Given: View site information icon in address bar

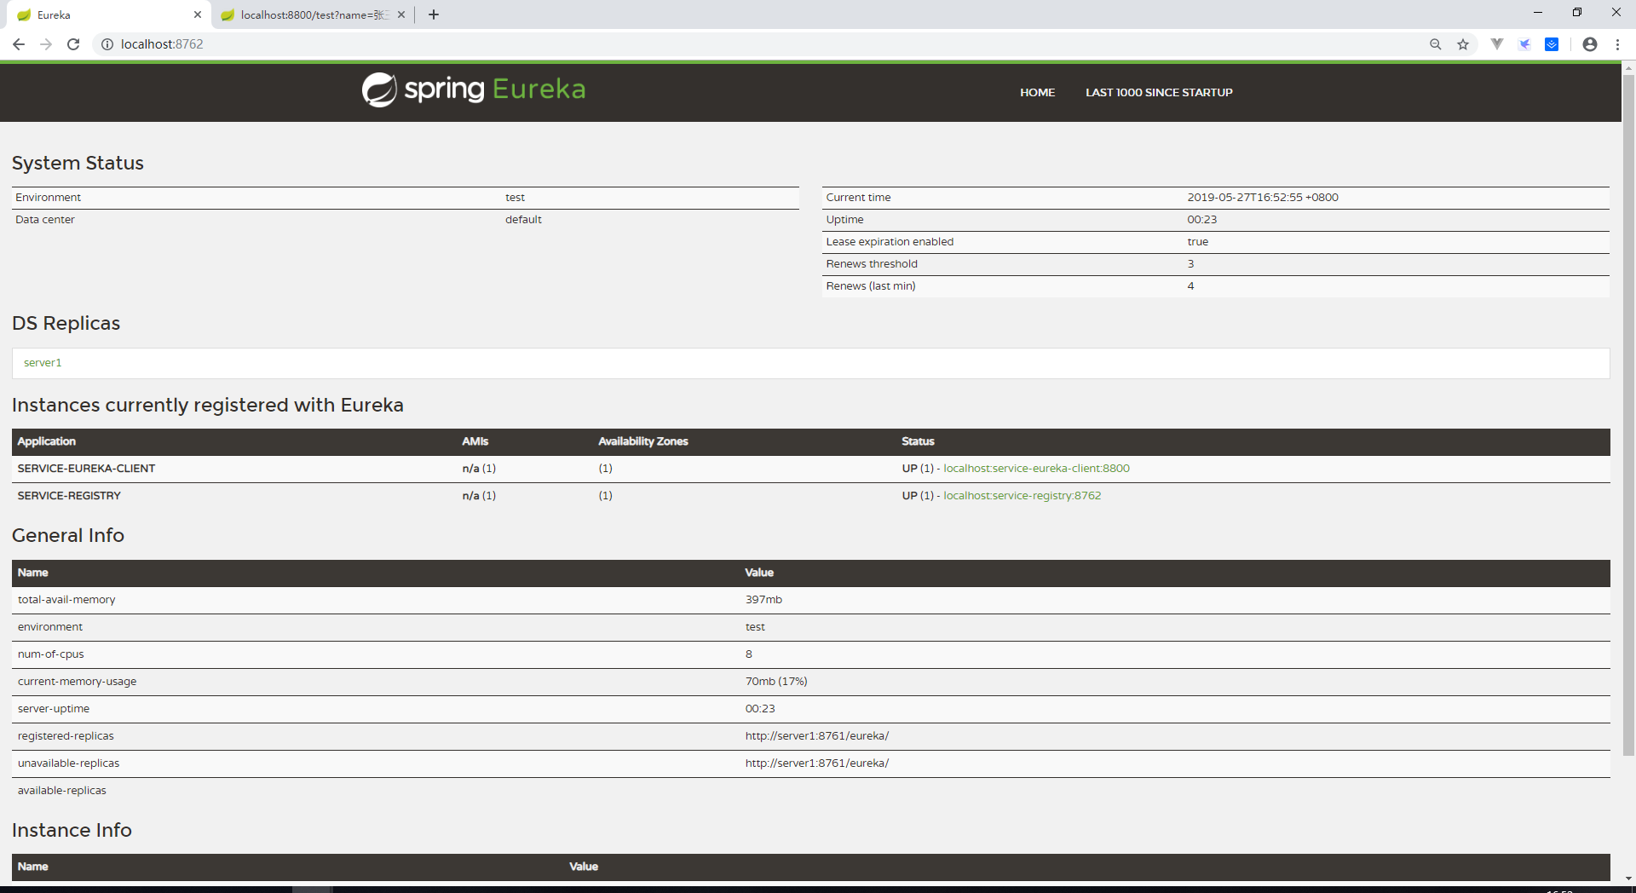Looking at the screenshot, I should 107,44.
